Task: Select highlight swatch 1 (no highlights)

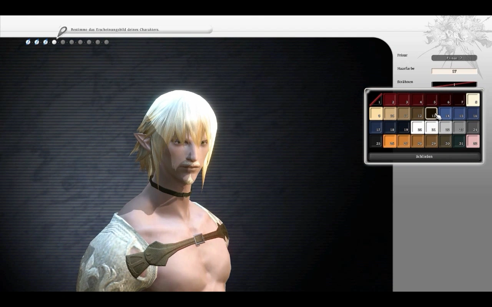Action: 376,100
